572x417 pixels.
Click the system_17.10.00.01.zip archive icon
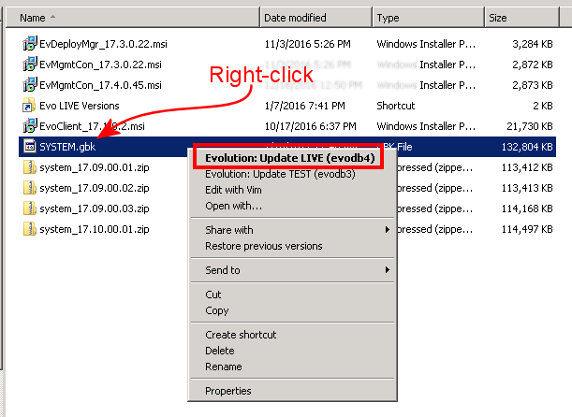[29, 229]
